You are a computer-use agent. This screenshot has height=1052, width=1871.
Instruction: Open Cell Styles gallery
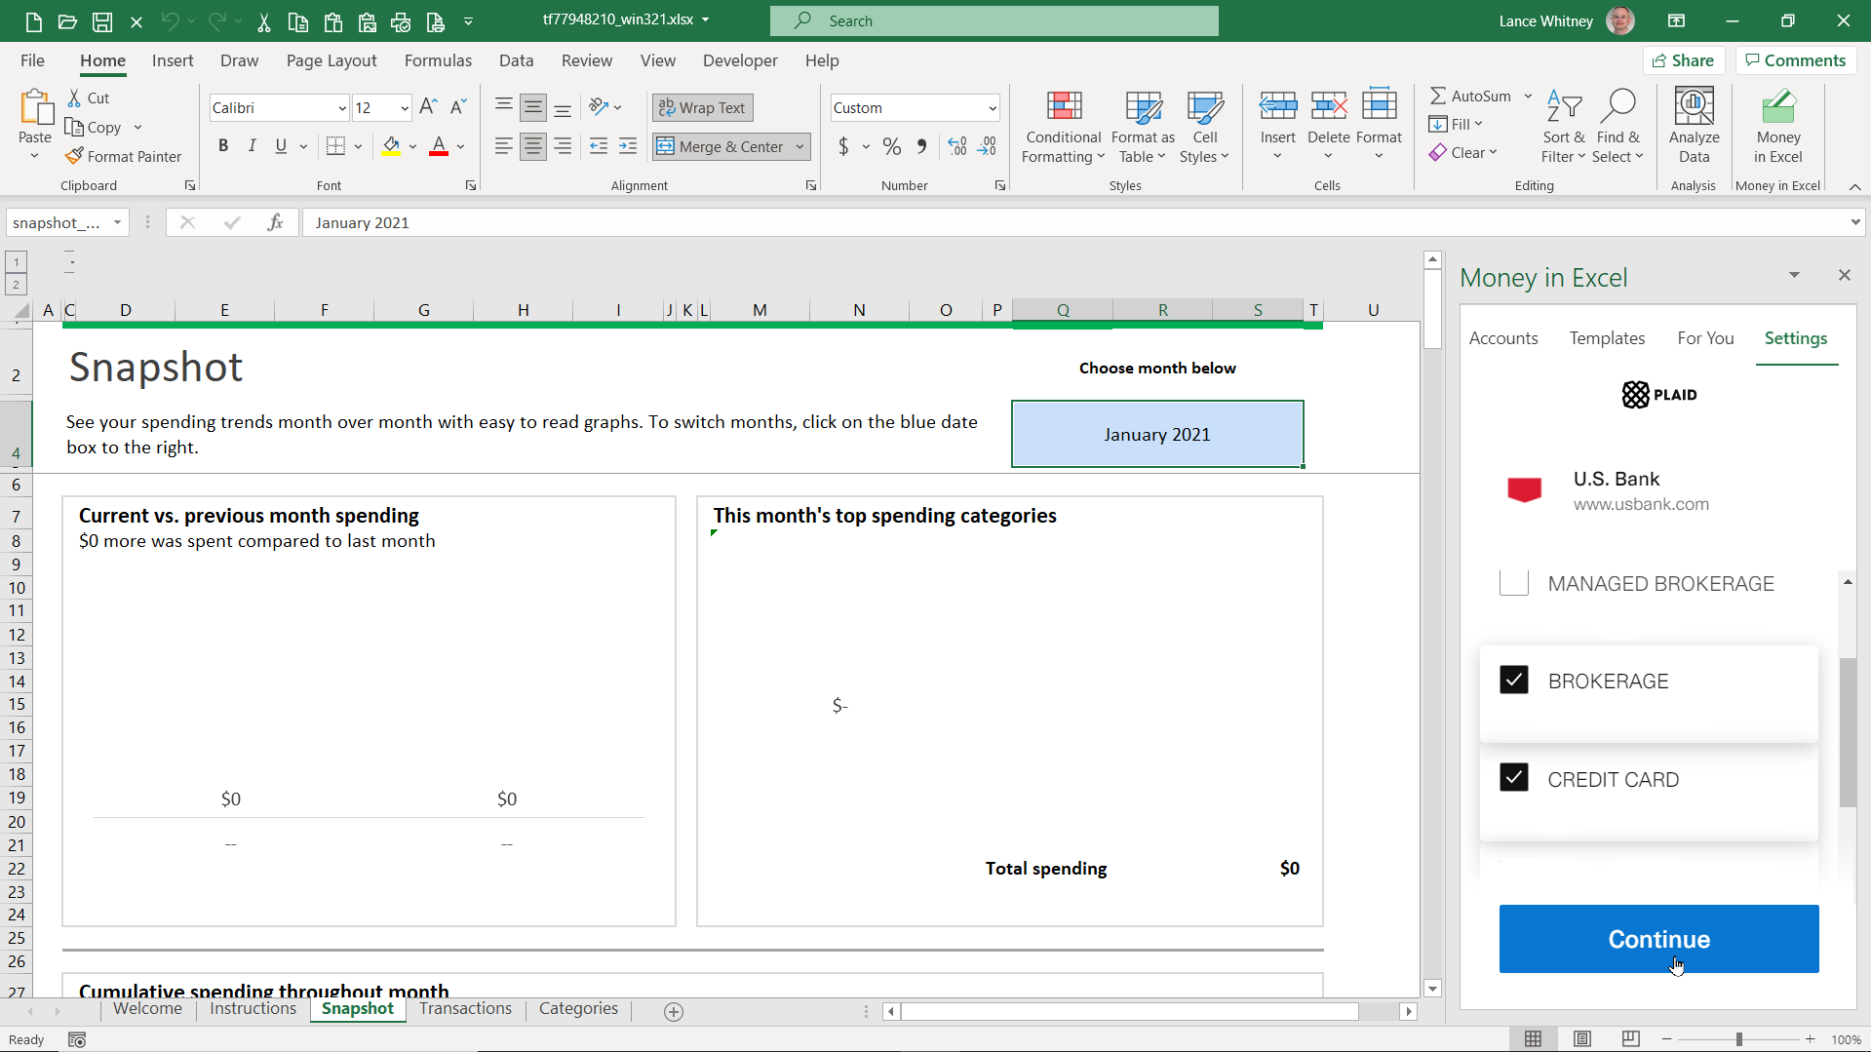pyautogui.click(x=1205, y=128)
